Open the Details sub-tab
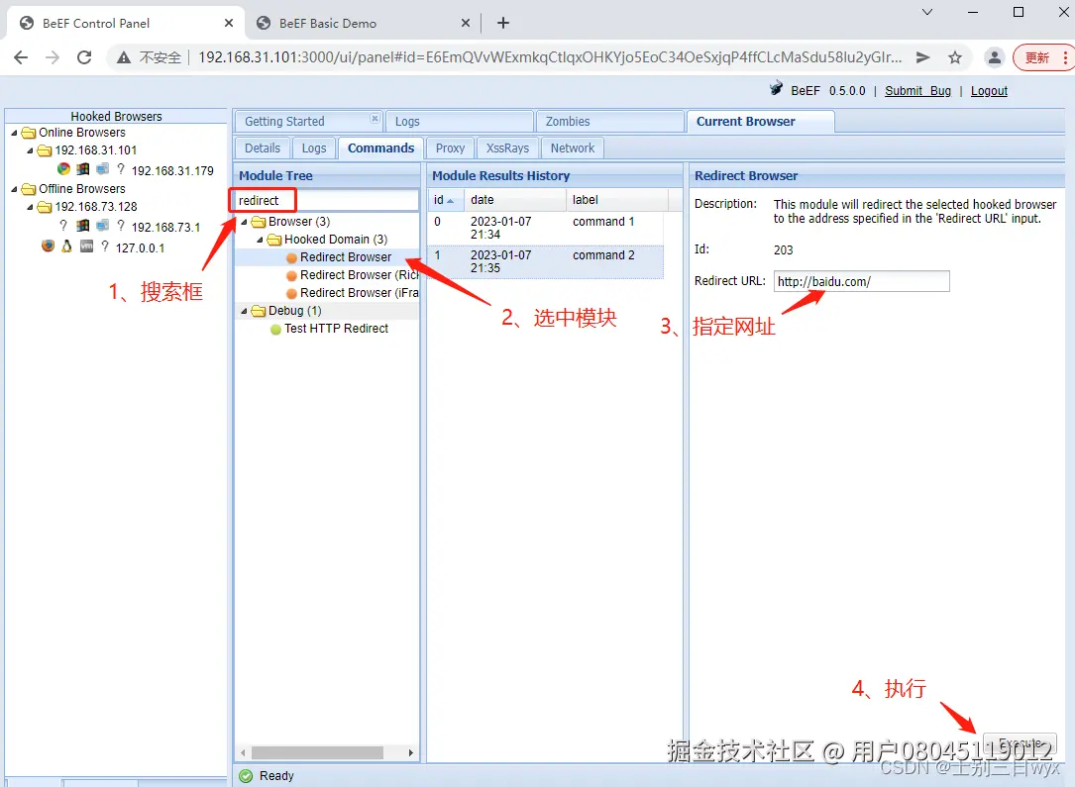The image size is (1075, 787). [x=263, y=148]
